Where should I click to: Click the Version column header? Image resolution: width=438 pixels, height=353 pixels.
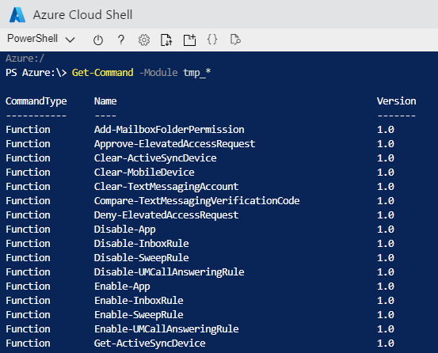point(396,101)
